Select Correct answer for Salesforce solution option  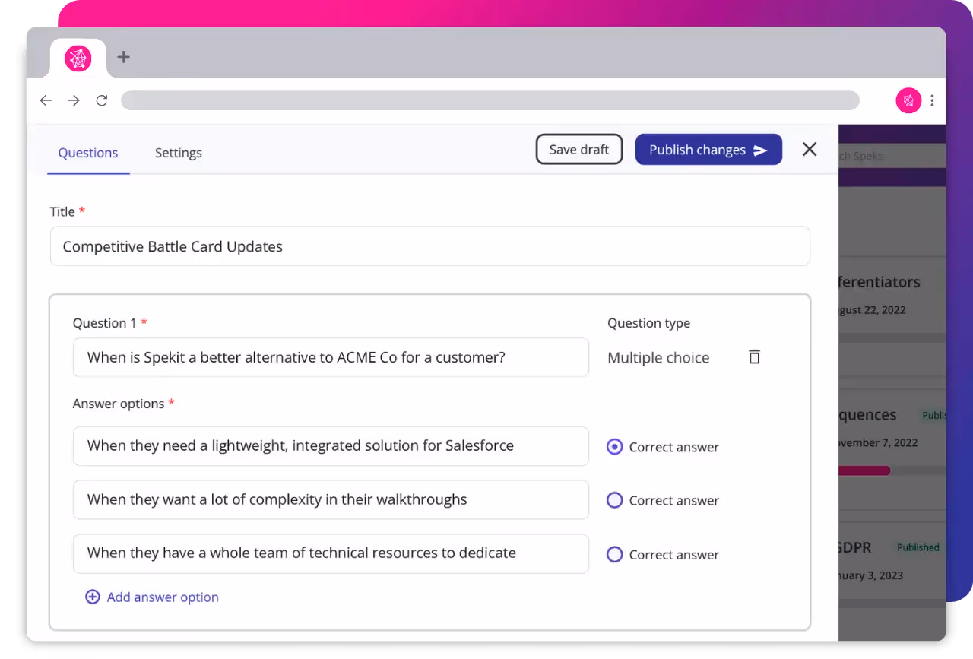(x=614, y=447)
